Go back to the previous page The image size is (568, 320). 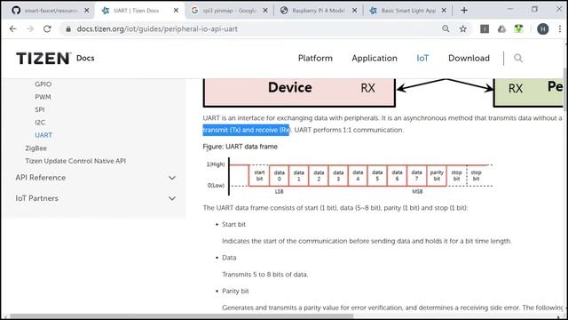[13, 28]
